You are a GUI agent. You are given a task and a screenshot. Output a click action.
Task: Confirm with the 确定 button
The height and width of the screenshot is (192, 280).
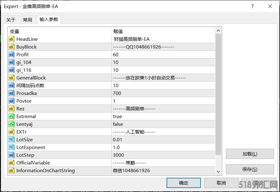point(184,183)
